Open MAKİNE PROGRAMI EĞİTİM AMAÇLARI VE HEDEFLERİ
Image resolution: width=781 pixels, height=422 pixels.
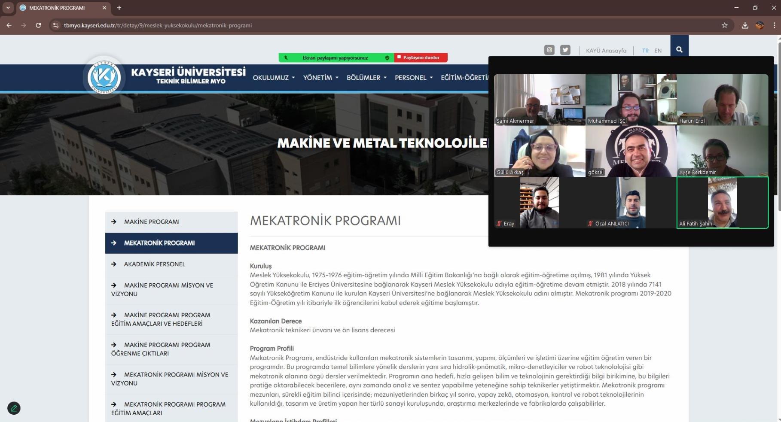171,319
